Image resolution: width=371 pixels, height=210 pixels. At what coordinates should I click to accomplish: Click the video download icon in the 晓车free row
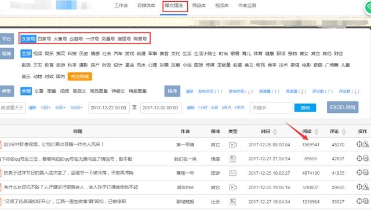[x=366, y=187]
